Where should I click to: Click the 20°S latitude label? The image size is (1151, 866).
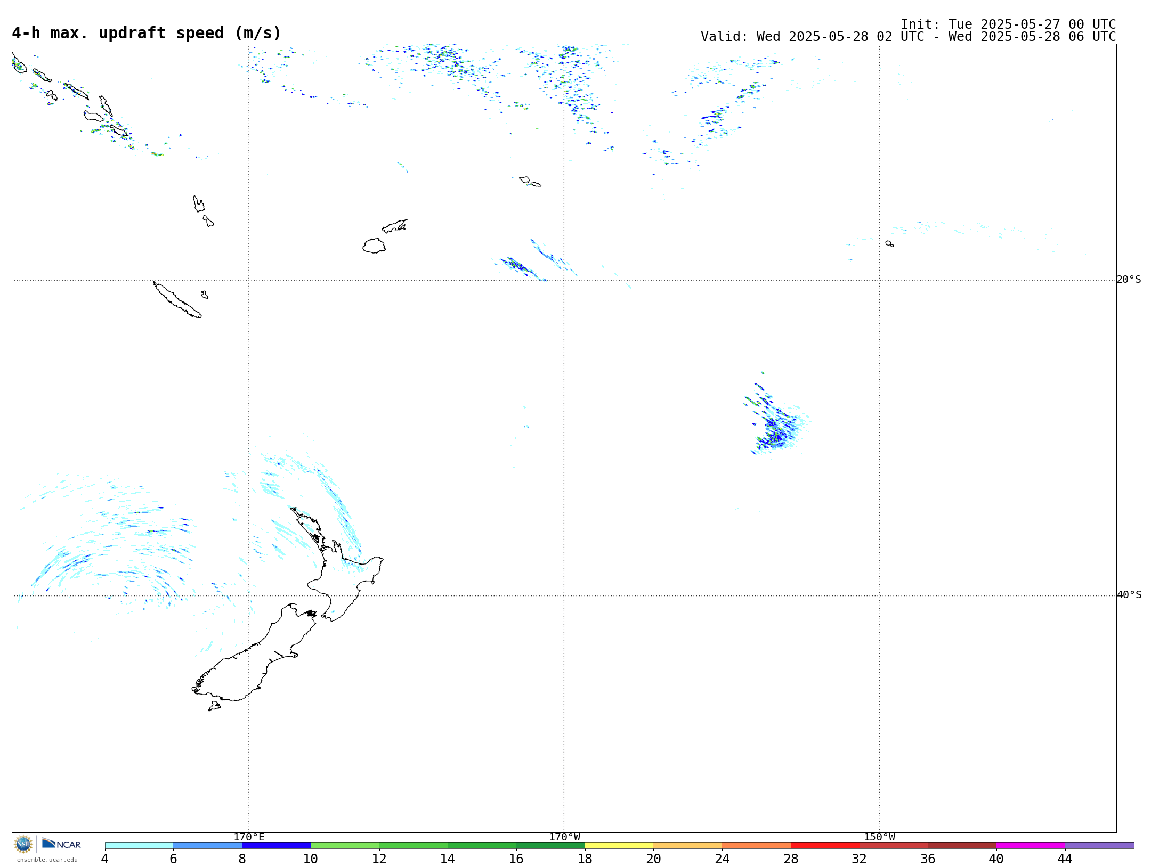pyautogui.click(x=1129, y=280)
